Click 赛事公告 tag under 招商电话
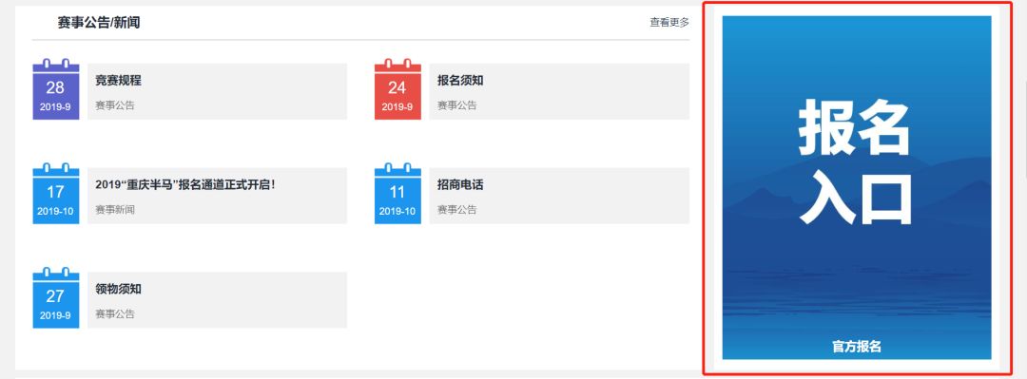Screen dimensions: 1027x379 pos(457,210)
